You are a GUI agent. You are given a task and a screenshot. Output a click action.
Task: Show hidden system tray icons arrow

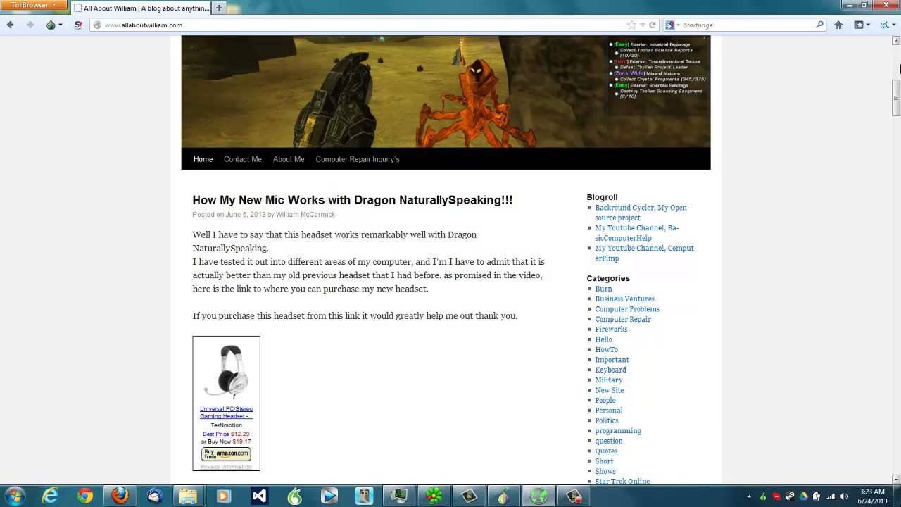tap(749, 496)
